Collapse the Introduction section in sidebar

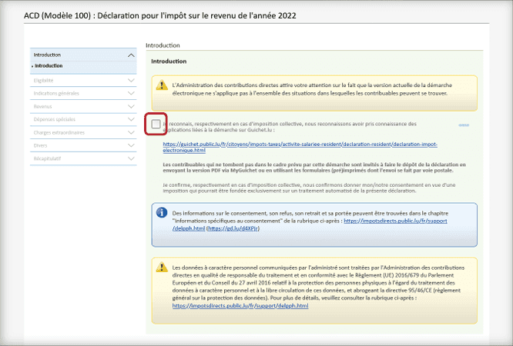130,55
